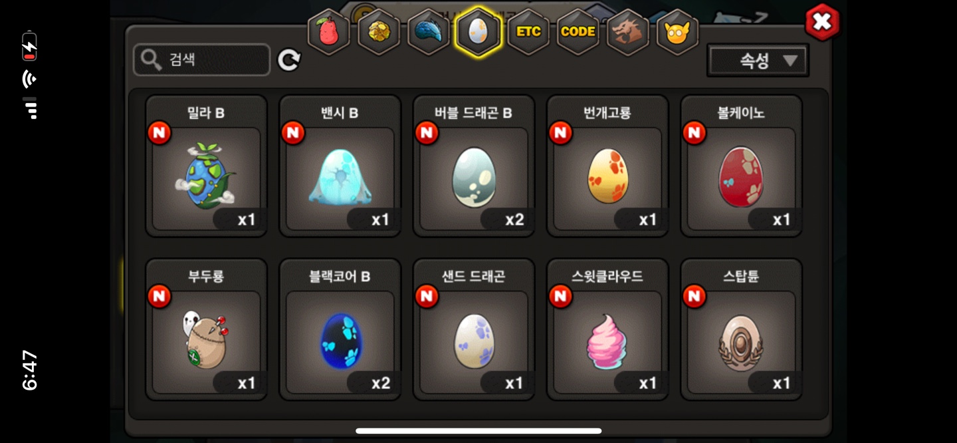Click the 검색 search field
Viewport: 957px width, 443px height.
tap(202, 60)
